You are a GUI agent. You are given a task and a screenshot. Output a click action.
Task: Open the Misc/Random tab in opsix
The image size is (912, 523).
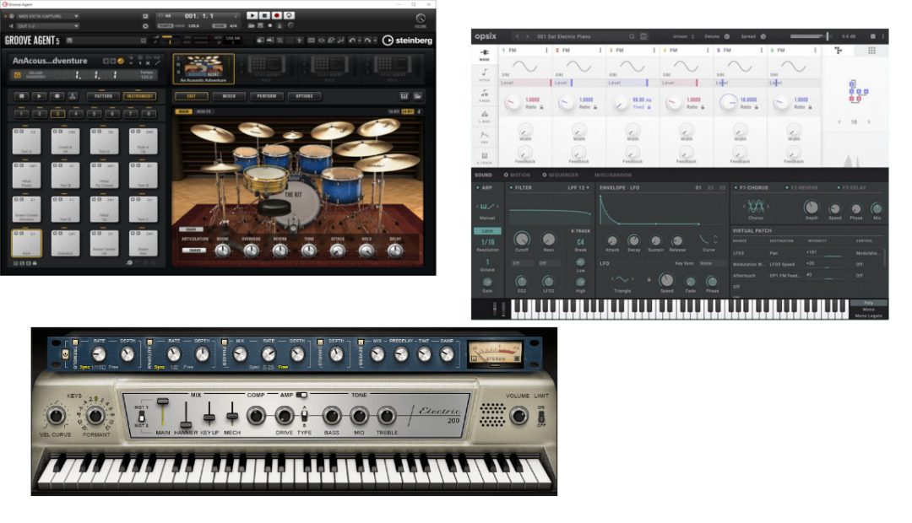[x=613, y=175]
